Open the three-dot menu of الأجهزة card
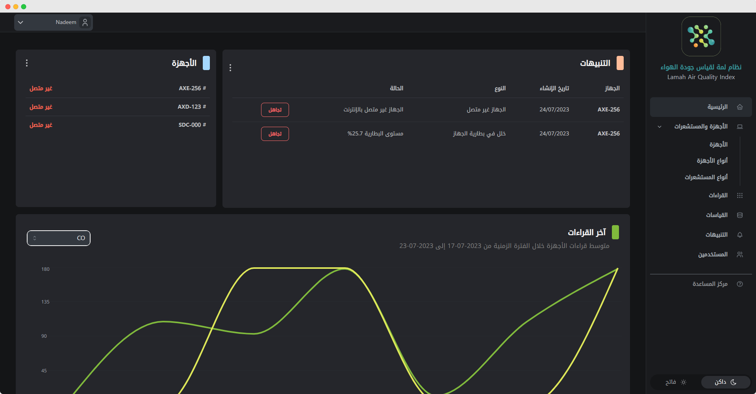Viewport: 756px width, 394px height. click(27, 63)
